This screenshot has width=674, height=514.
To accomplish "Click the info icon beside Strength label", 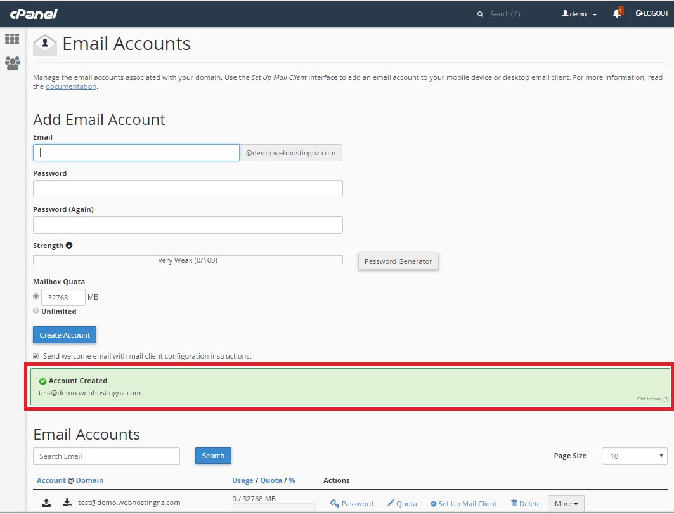I will (x=68, y=245).
